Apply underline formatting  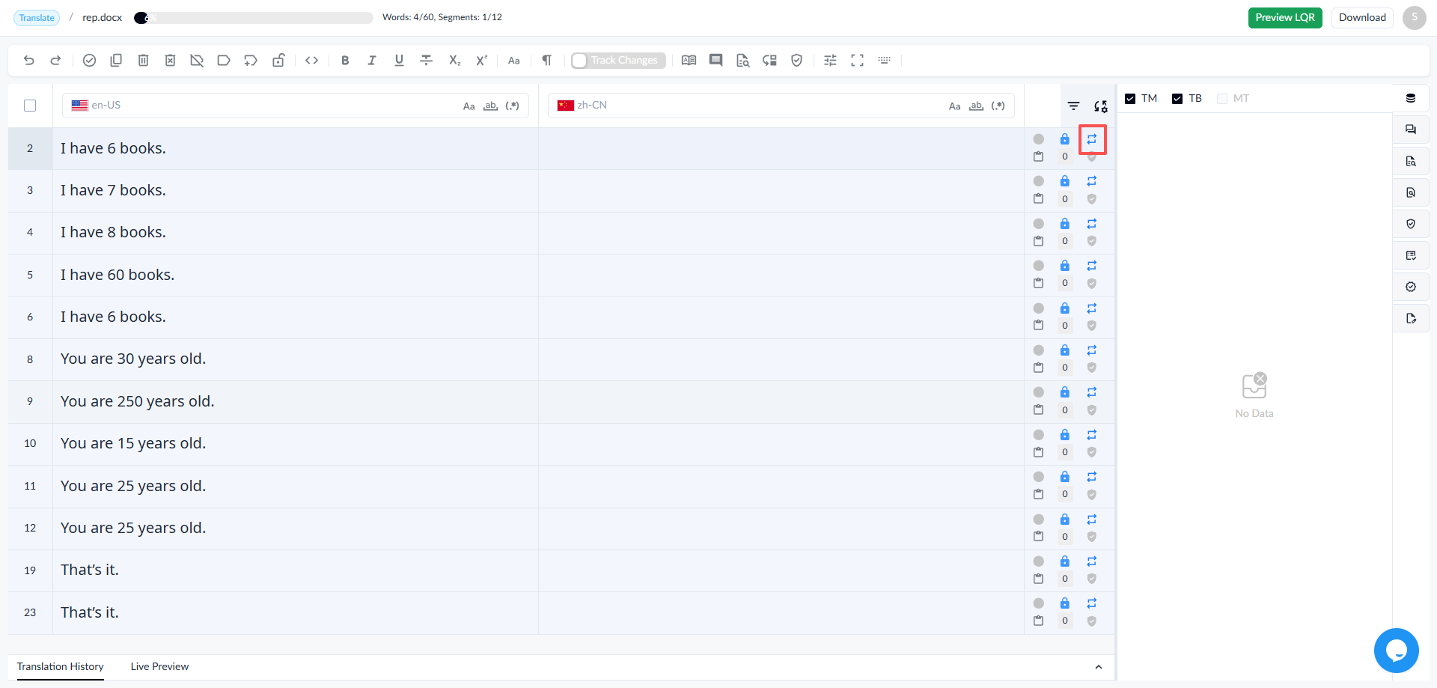(399, 61)
